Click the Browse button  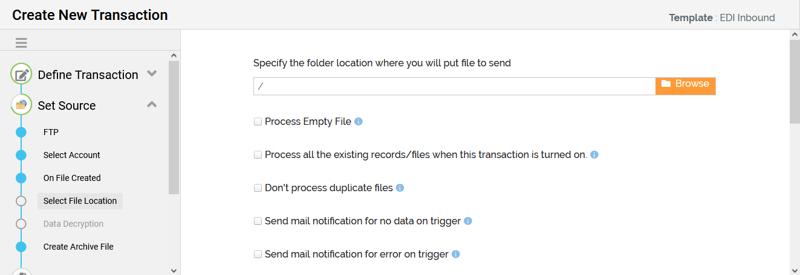[685, 84]
